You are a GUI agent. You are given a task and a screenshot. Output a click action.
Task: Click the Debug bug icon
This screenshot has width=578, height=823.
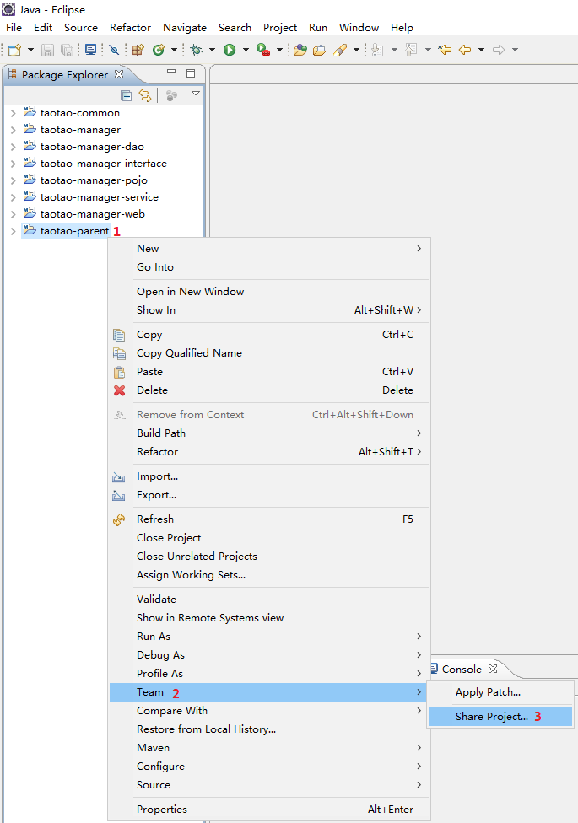coord(197,50)
